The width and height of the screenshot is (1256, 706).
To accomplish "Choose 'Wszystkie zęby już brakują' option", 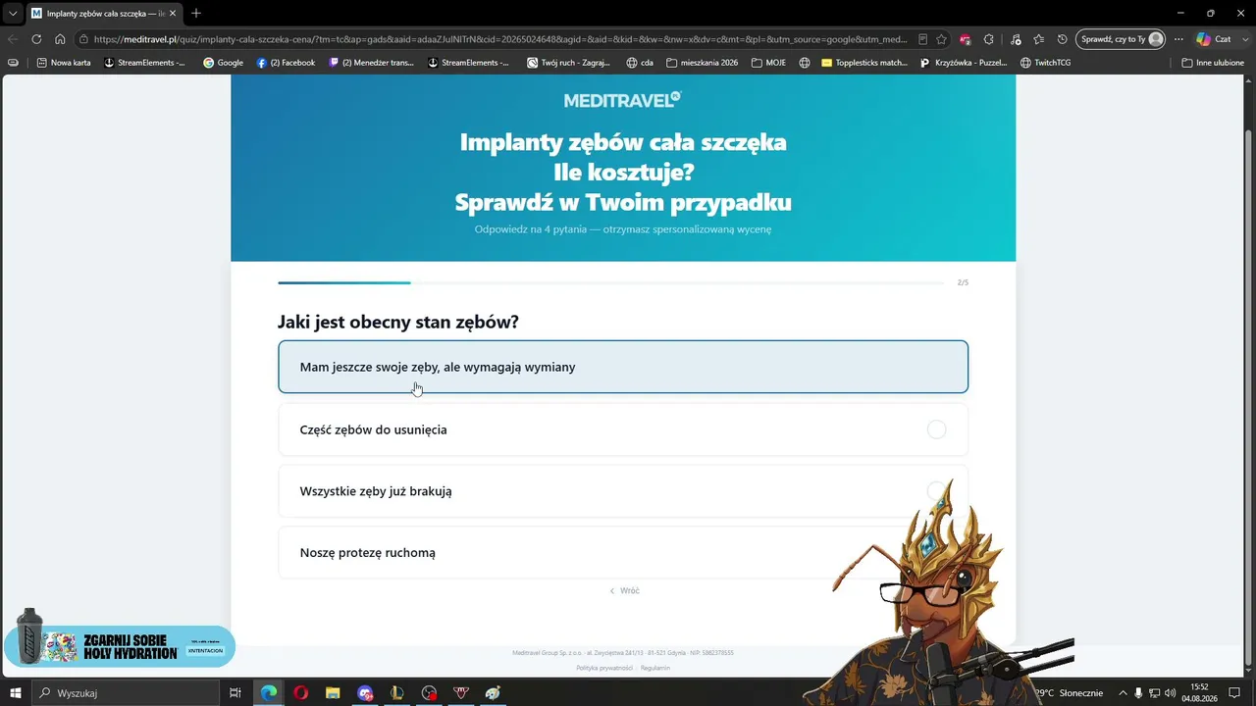I will click(623, 491).
